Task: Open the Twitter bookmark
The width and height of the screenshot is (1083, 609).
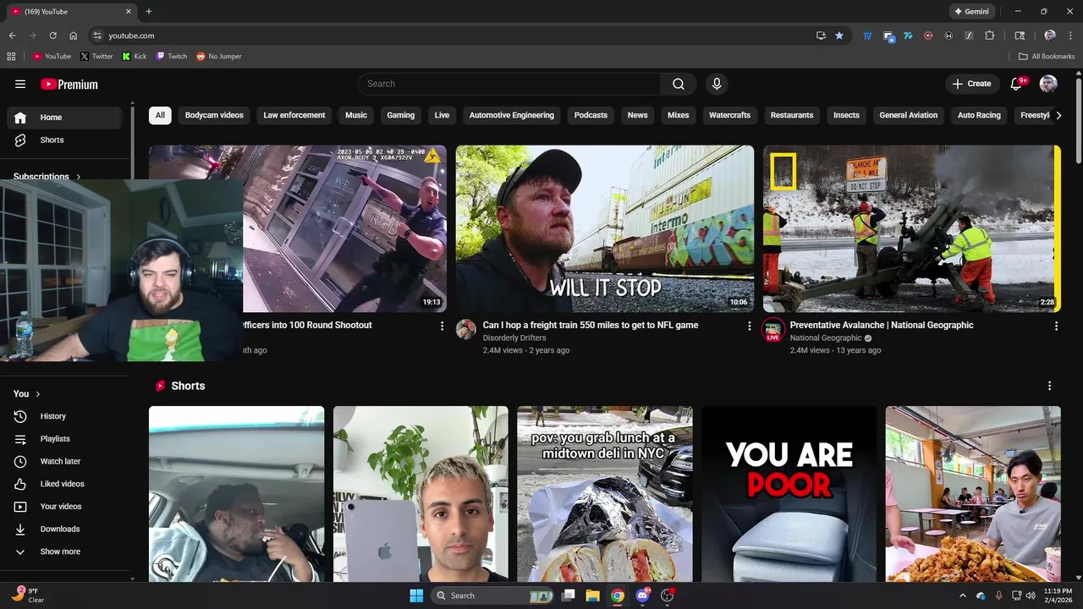Action: tap(96, 56)
